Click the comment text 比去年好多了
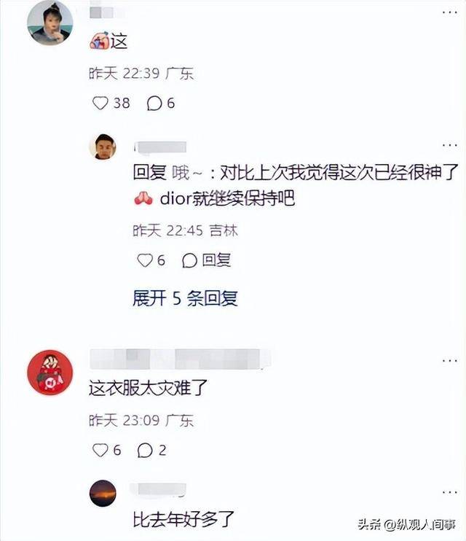This screenshot has height=541, width=466. pos(183,520)
